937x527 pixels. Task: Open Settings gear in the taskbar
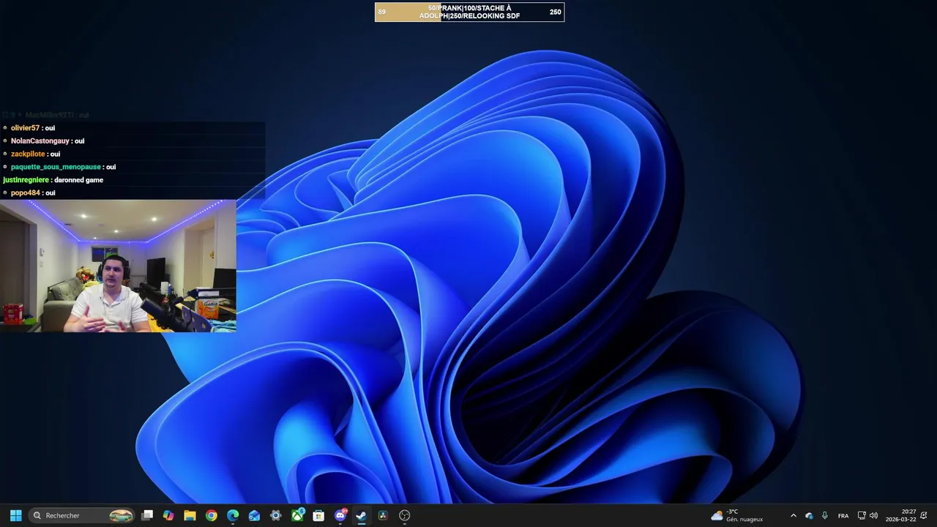tap(275, 515)
